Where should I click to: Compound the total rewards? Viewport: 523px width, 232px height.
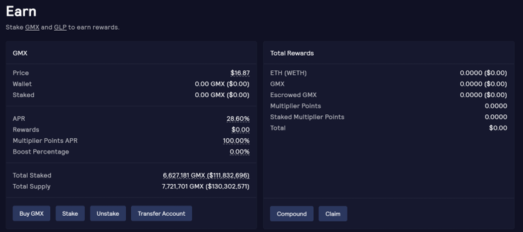tap(291, 214)
